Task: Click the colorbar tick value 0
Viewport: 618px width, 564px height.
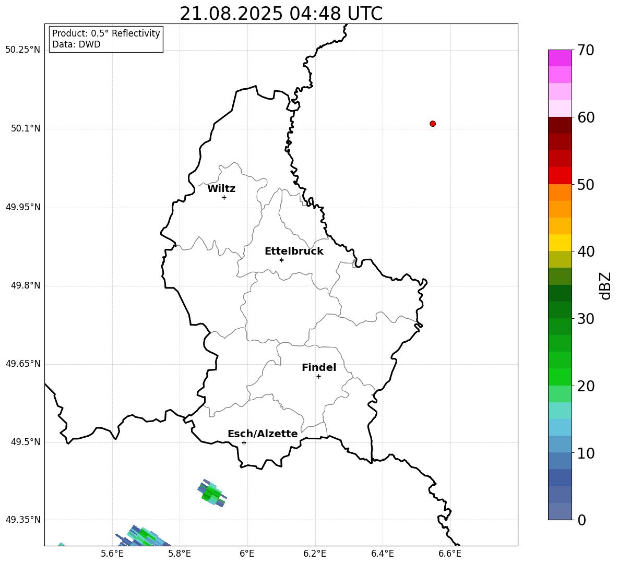Action: pyautogui.click(x=582, y=520)
